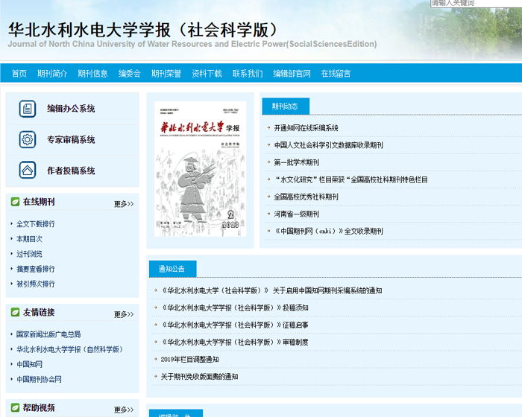Open the 中国期刊协会网 link
Image resolution: width=522 pixels, height=417 pixels.
(x=39, y=380)
